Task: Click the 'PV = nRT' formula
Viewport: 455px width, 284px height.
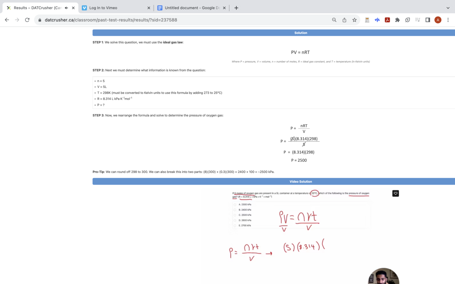Action: (x=300, y=52)
